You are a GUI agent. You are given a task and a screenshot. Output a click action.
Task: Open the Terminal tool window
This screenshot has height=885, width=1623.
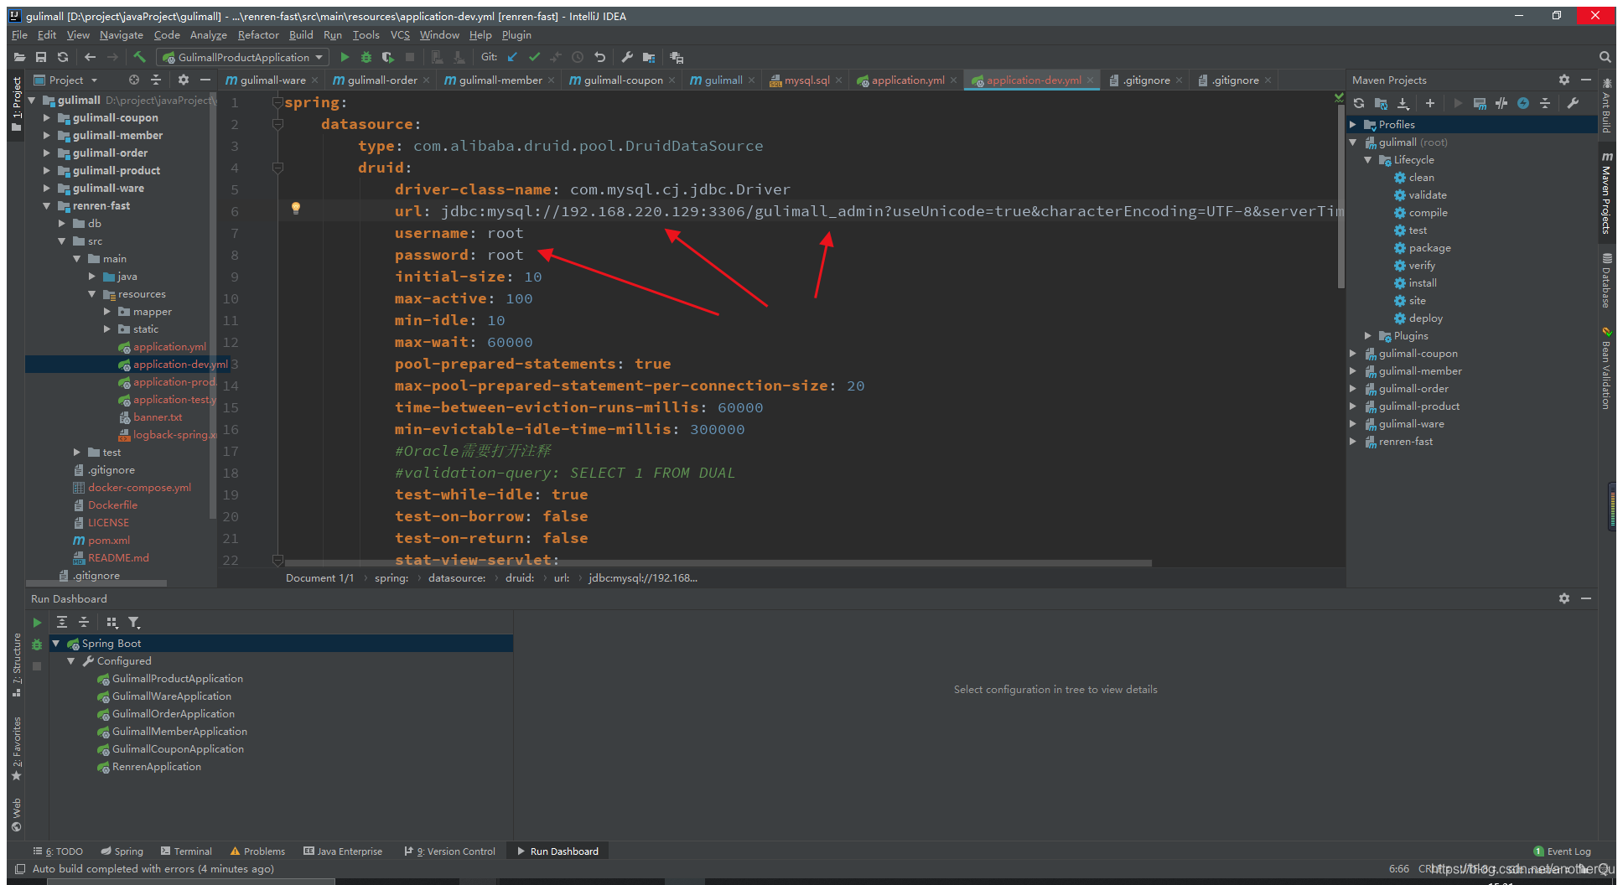point(186,851)
